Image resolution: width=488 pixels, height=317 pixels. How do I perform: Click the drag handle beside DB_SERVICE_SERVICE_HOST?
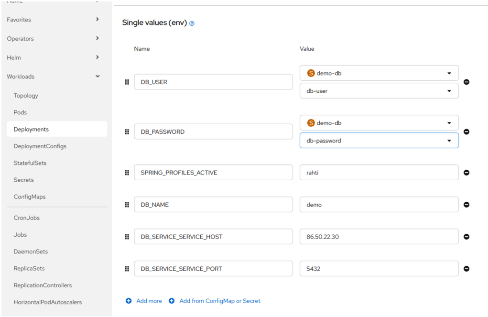[x=127, y=237]
